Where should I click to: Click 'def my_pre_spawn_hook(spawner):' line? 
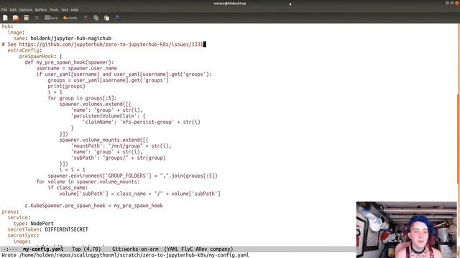[69, 62]
